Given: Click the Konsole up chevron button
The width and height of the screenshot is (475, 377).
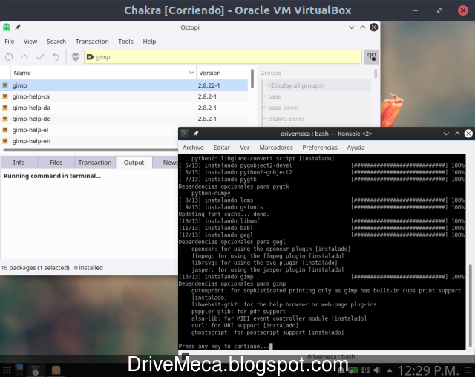Looking at the screenshot, I should [457, 134].
